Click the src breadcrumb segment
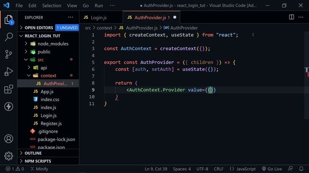 [x=88, y=28]
